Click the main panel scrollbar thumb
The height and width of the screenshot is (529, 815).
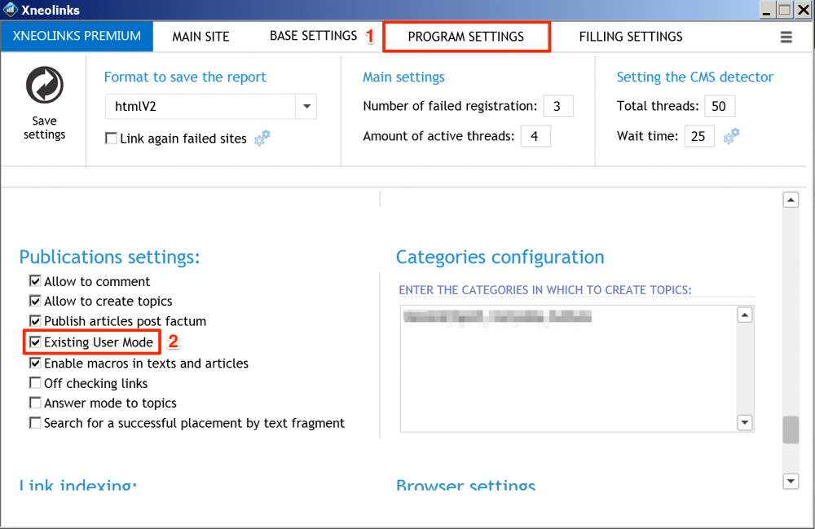pyautogui.click(x=791, y=430)
